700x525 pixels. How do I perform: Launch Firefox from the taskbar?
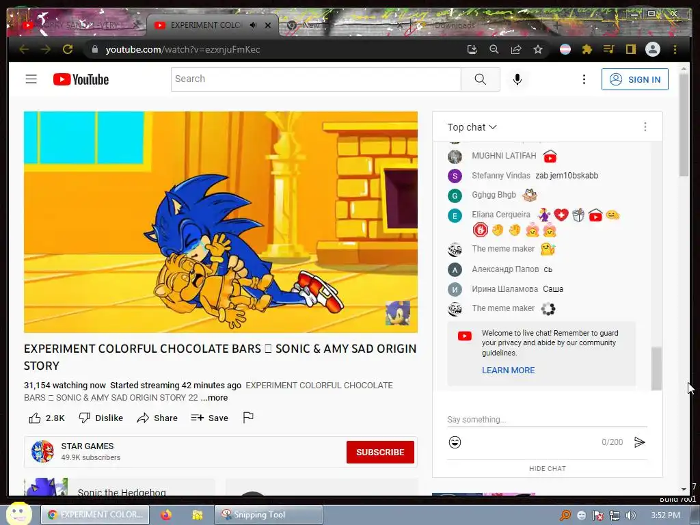(x=166, y=515)
